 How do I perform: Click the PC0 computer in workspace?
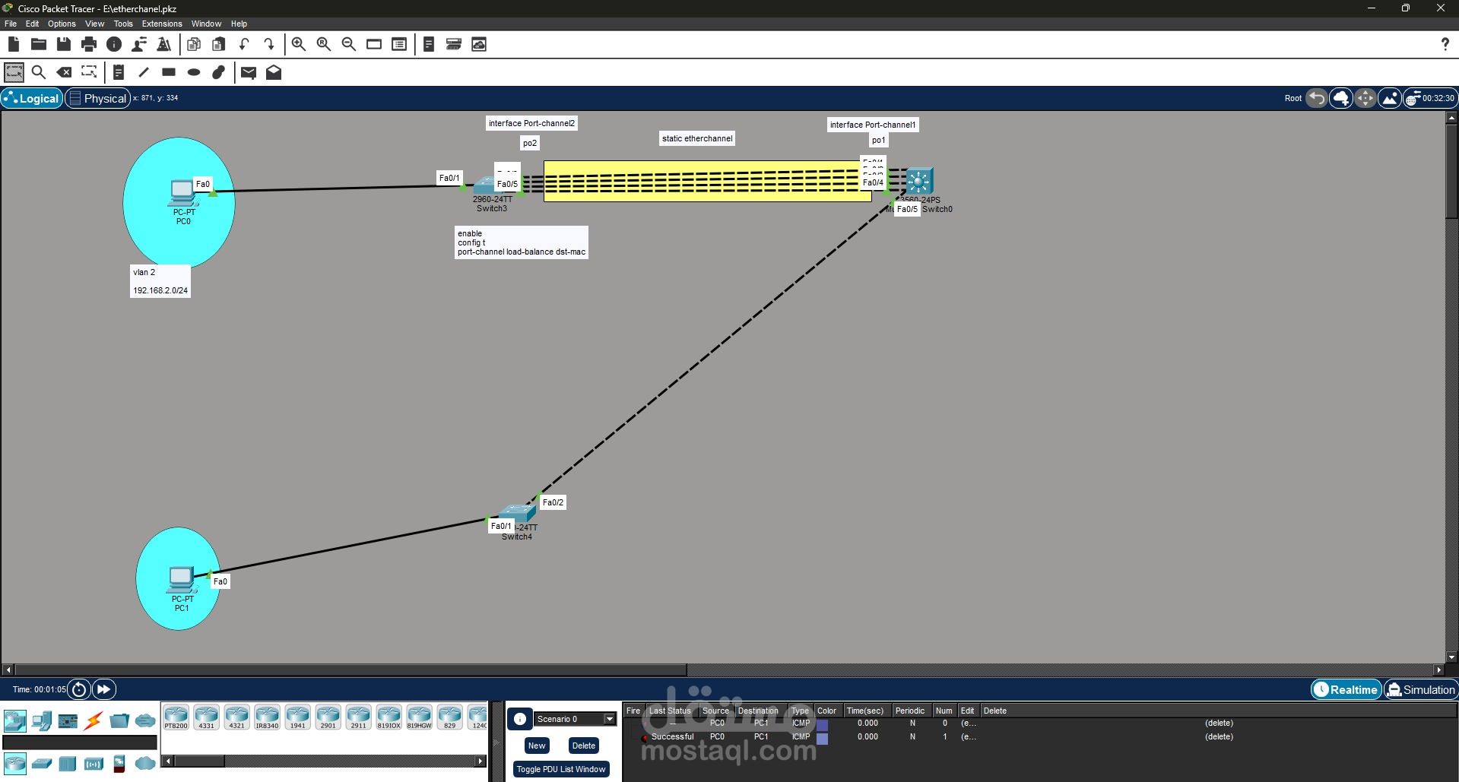click(182, 193)
